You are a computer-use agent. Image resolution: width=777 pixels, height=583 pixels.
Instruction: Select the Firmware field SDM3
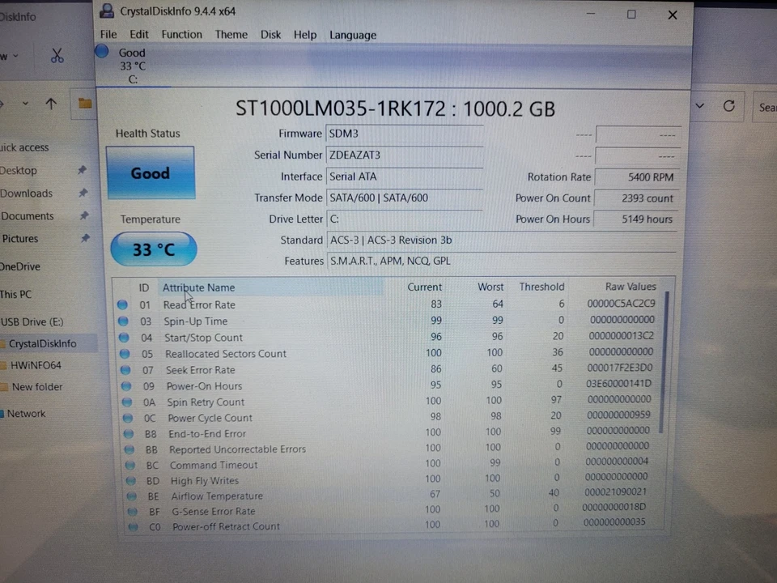point(405,134)
